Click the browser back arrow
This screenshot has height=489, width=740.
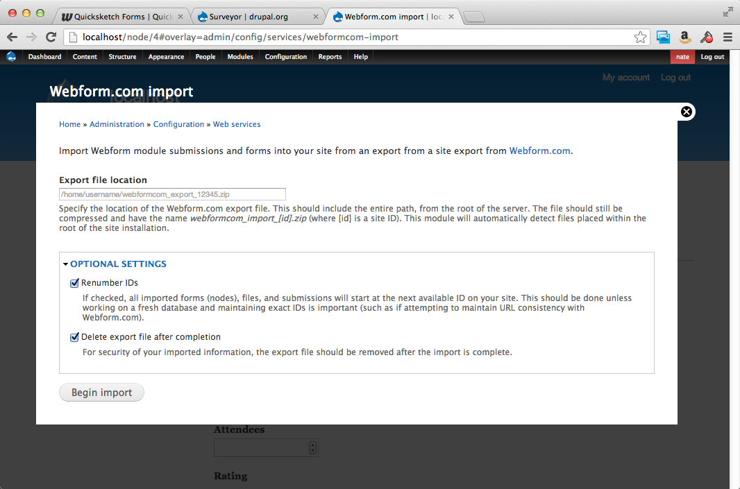click(x=12, y=37)
